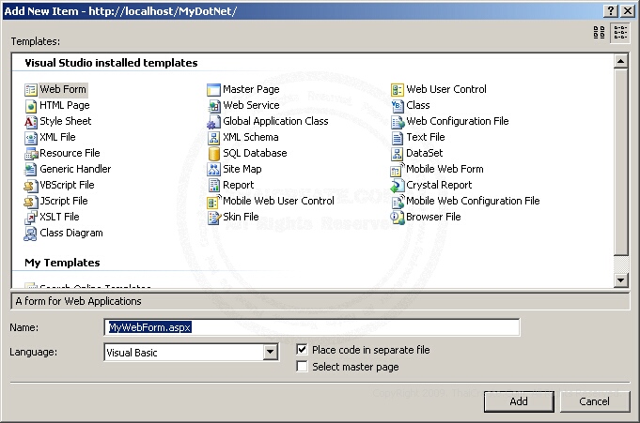Select the Mobile Web Form icon
Image resolution: width=640 pixels, height=423 pixels.
398,169
